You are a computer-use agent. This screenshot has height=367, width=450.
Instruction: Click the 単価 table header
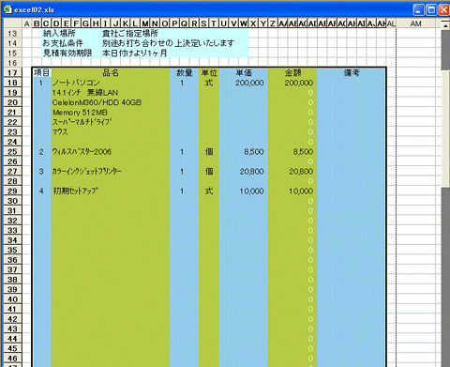244,73
